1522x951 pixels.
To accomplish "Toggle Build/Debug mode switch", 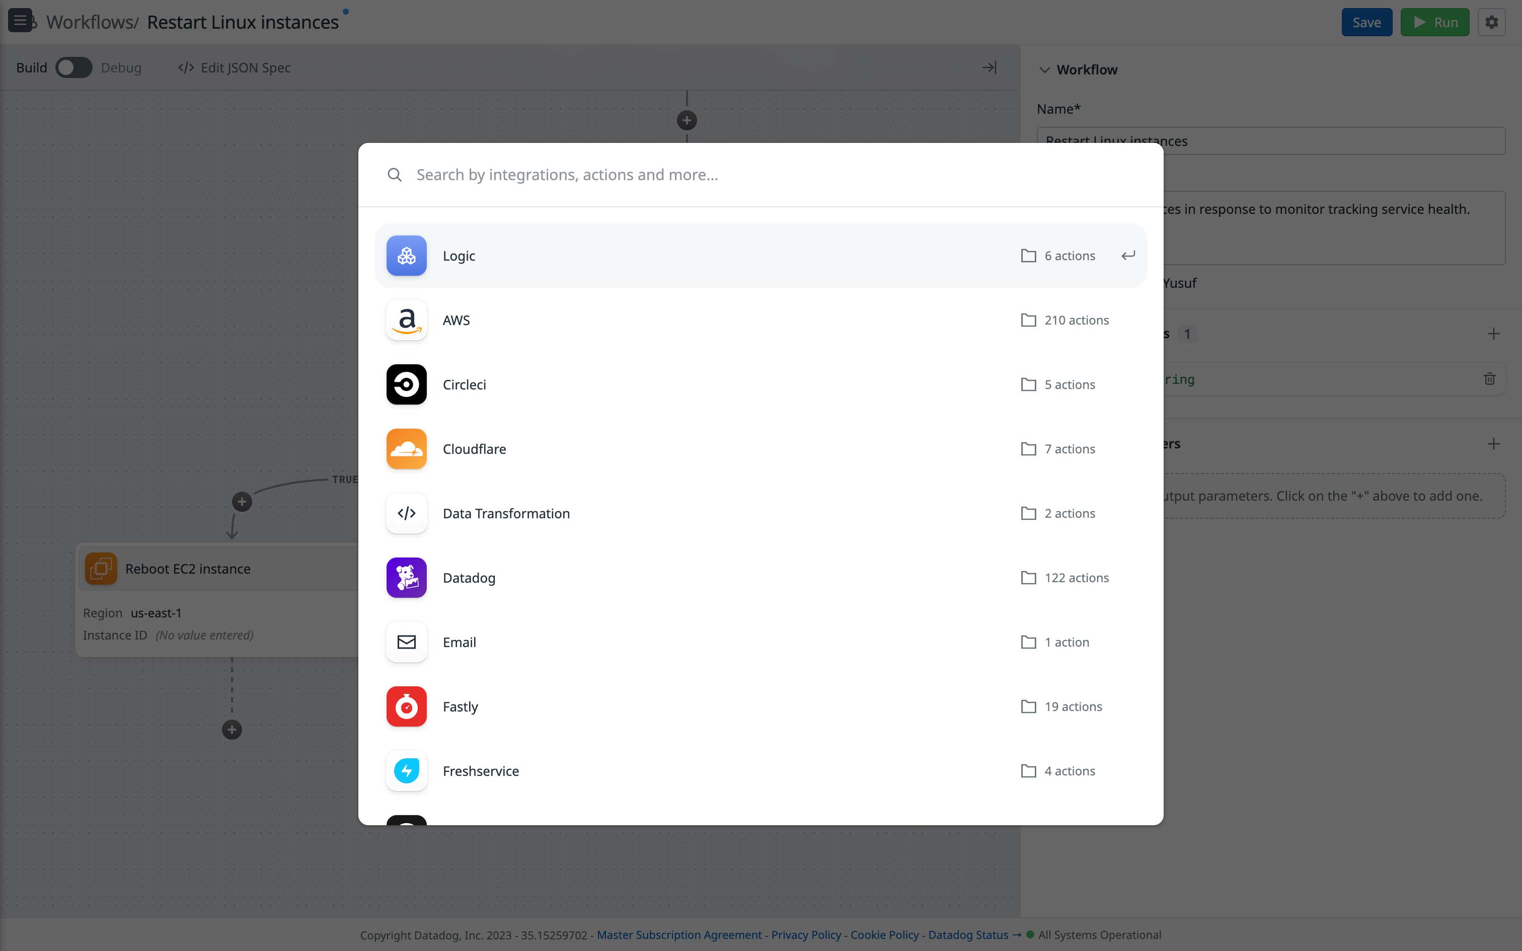I will (73, 67).
